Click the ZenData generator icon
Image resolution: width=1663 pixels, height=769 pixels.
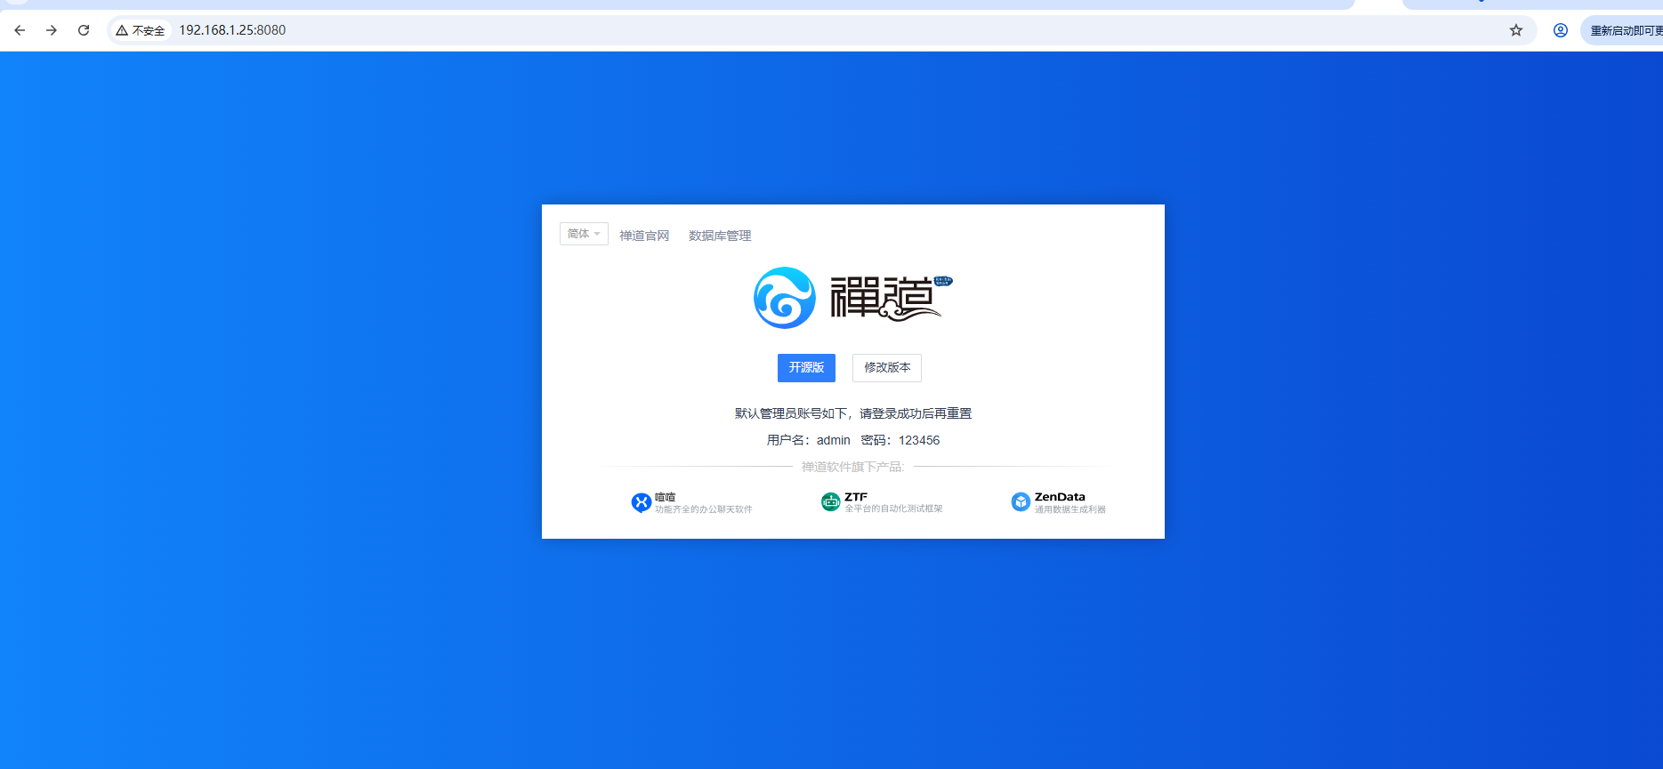pos(1021,502)
